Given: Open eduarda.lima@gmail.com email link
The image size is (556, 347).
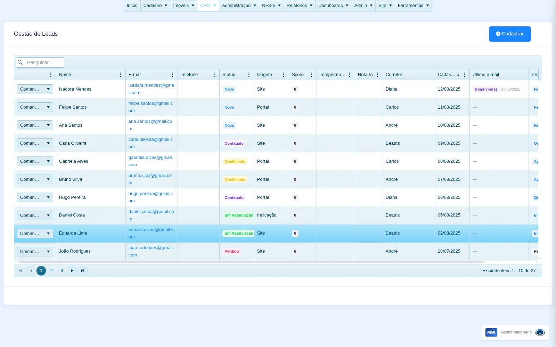Looking at the screenshot, I should 151,233.
